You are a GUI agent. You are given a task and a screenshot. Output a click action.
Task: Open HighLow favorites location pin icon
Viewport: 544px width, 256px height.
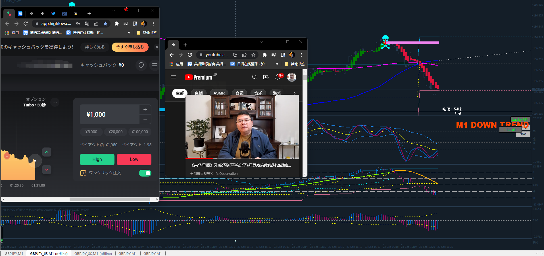141,65
